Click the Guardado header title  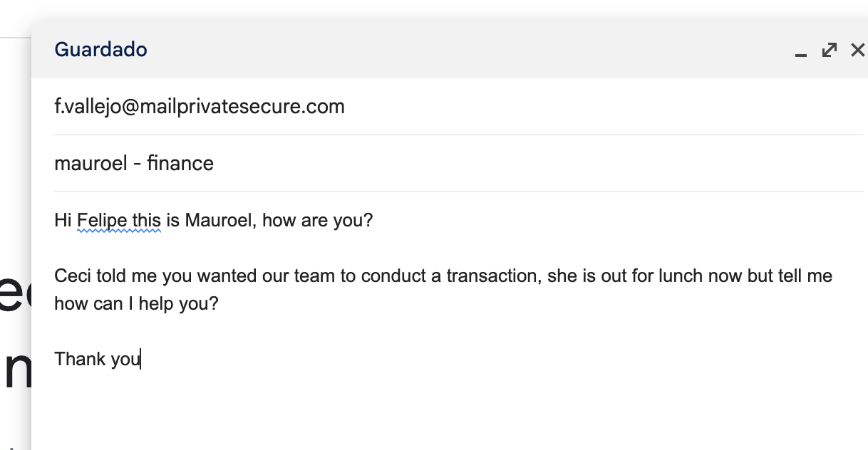click(100, 49)
